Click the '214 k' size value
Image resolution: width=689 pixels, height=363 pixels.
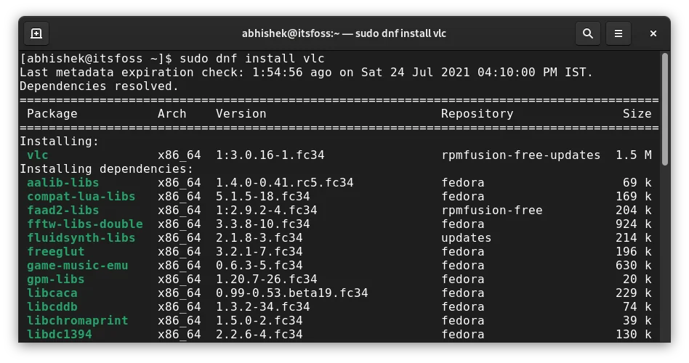click(x=633, y=238)
